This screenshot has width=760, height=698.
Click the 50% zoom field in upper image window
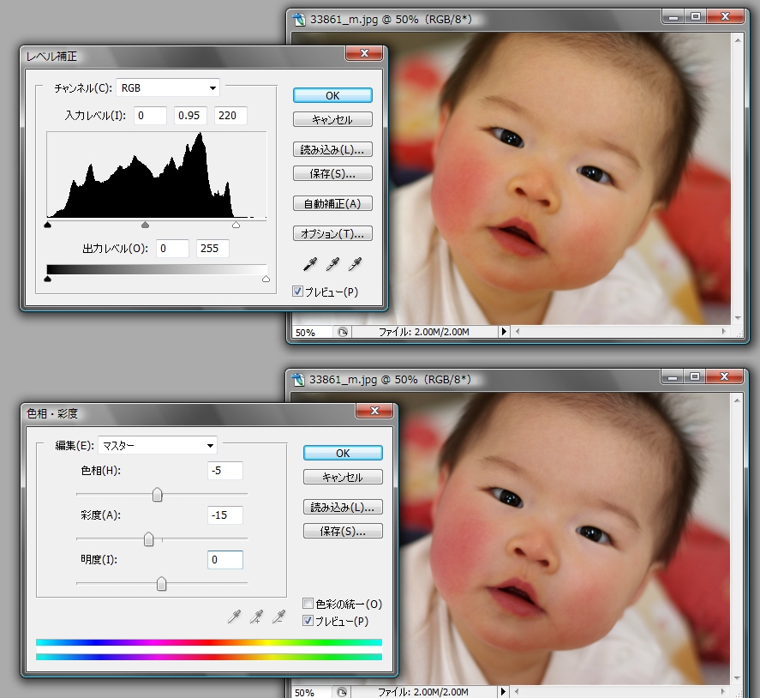(x=313, y=332)
